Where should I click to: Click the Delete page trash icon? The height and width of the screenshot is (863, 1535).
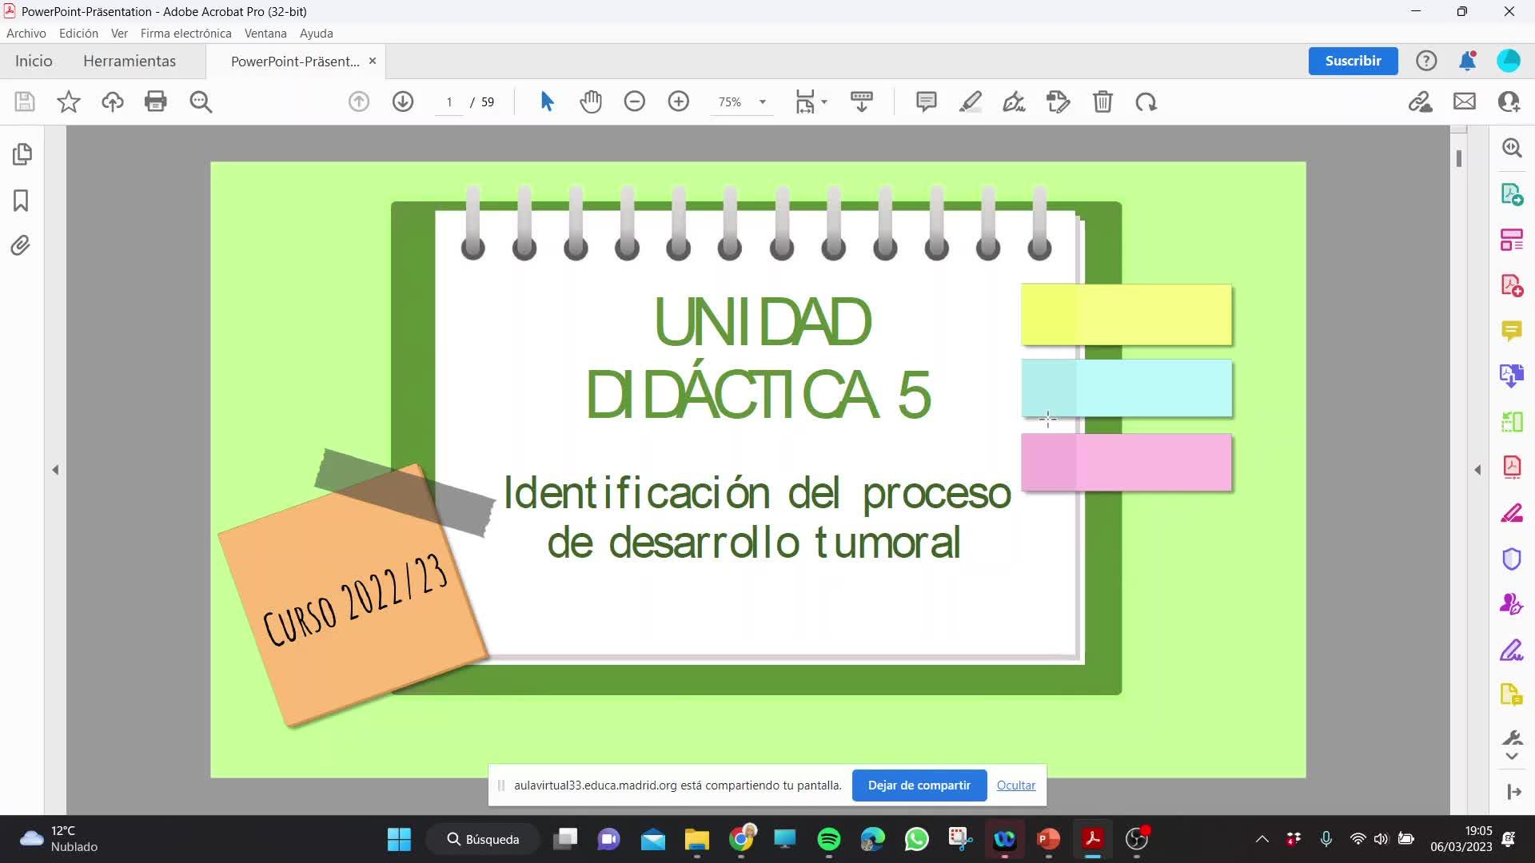(x=1102, y=101)
